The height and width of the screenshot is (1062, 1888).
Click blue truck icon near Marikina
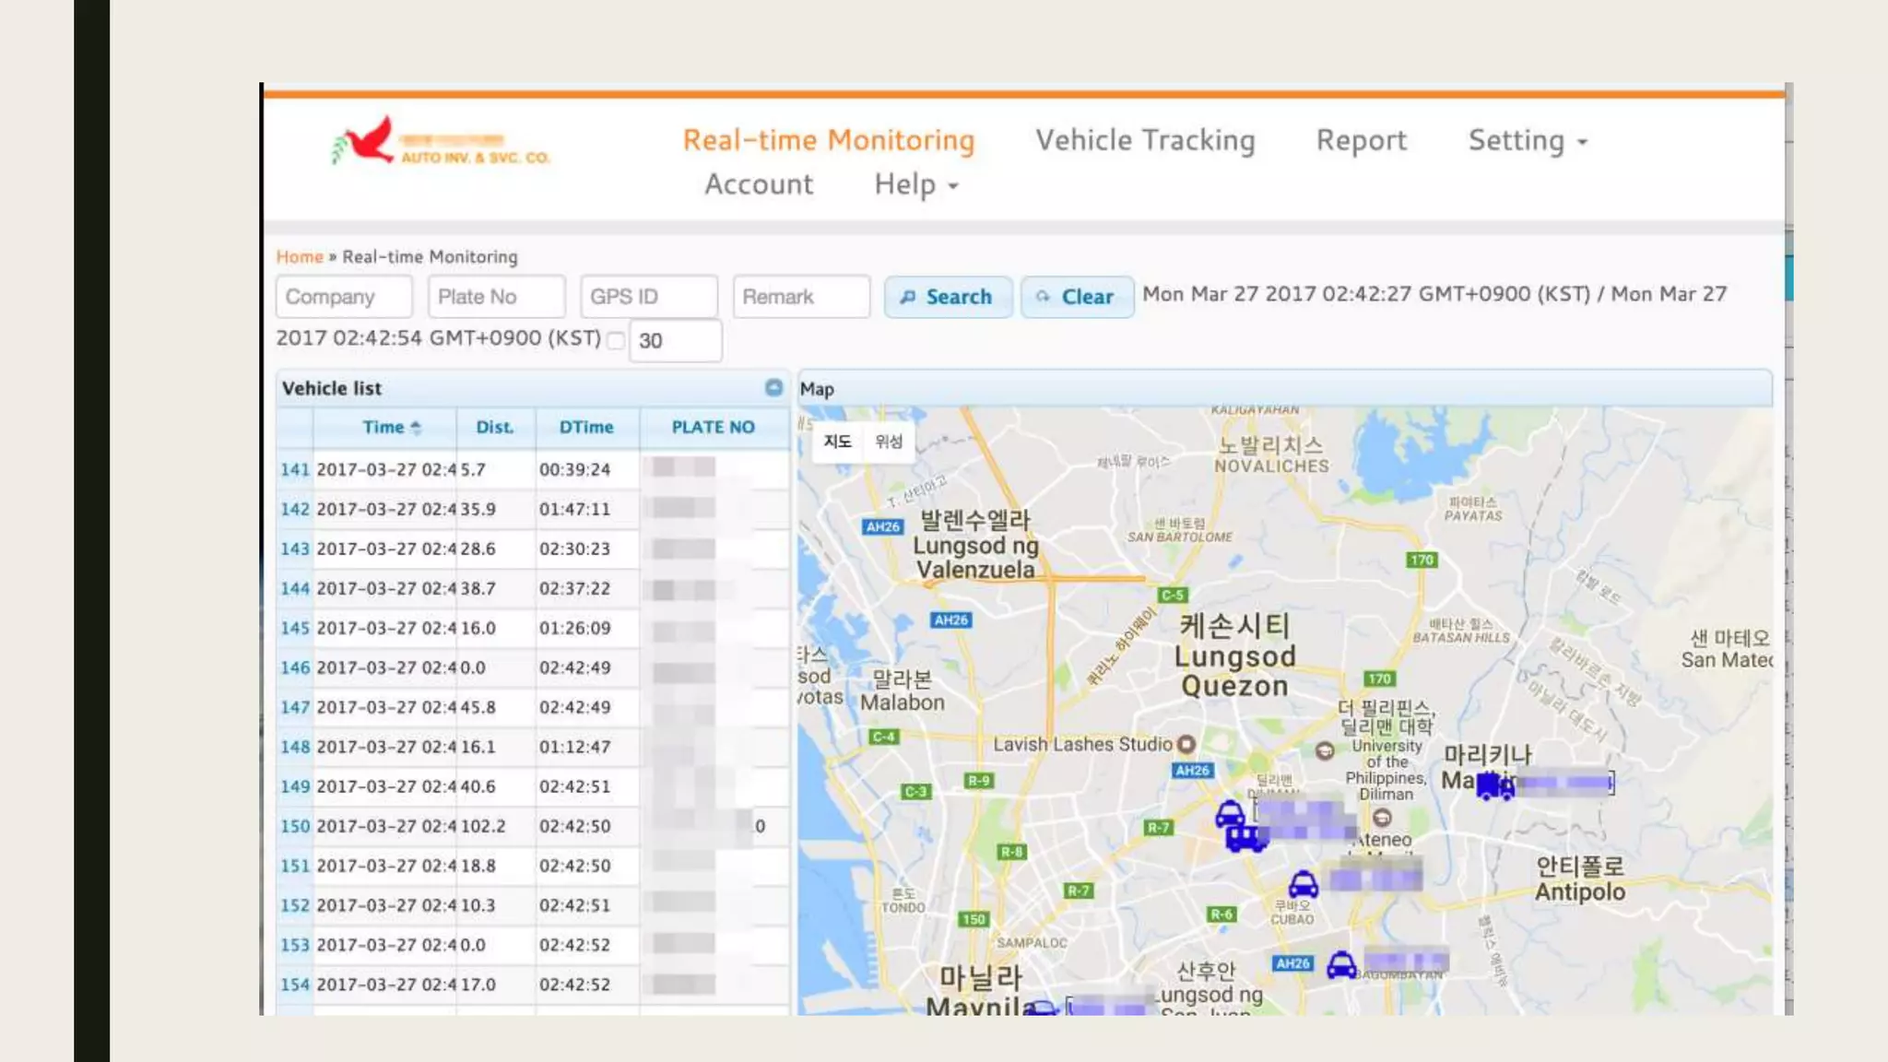coord(1494,786)
